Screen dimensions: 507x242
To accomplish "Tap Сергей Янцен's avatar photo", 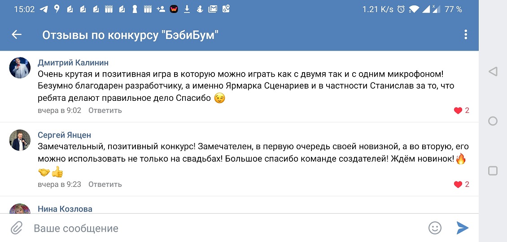I will 20,140.
